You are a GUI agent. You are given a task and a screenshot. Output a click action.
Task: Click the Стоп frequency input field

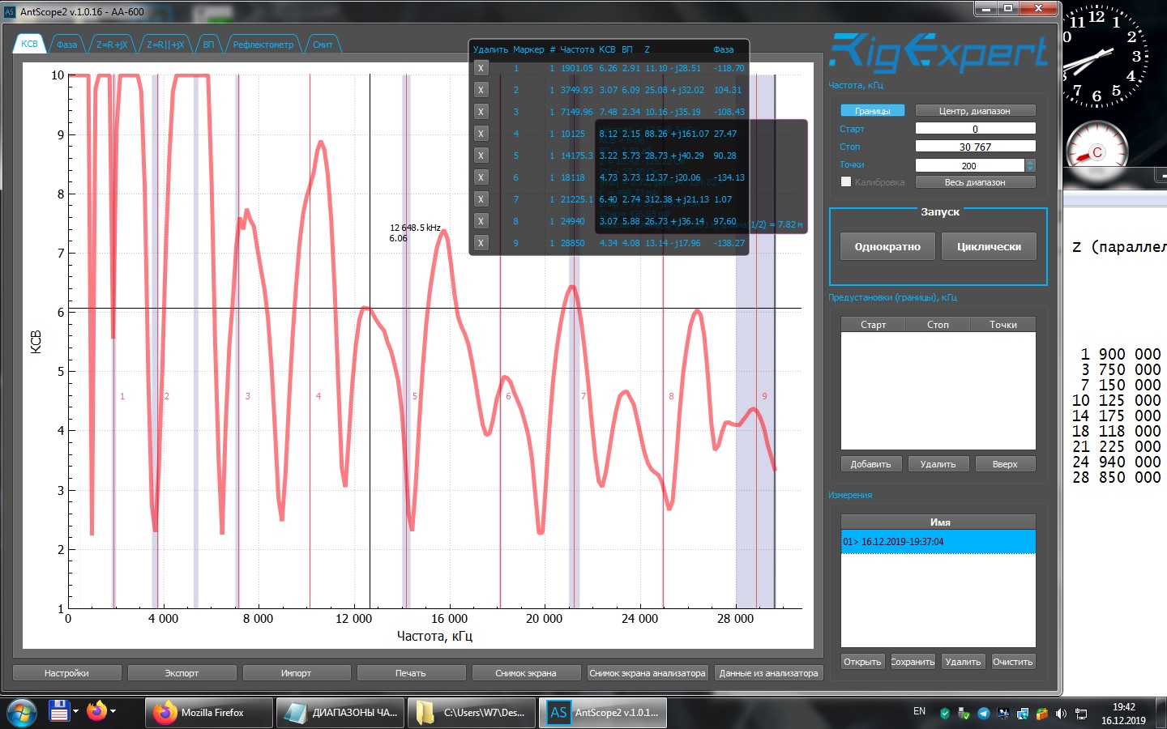click(x=975, y=147)
